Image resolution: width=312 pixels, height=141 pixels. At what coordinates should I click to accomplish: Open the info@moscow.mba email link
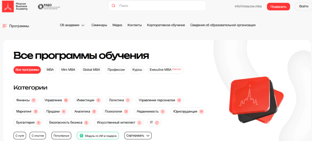pos(248,7)
